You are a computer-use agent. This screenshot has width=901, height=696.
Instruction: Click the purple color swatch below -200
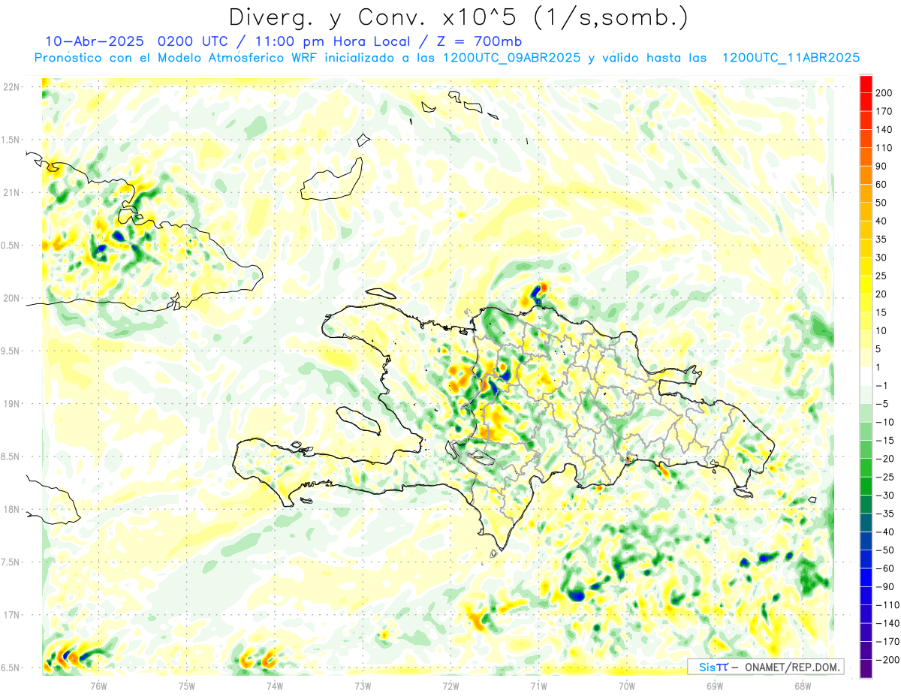click(x=866, y=669)
